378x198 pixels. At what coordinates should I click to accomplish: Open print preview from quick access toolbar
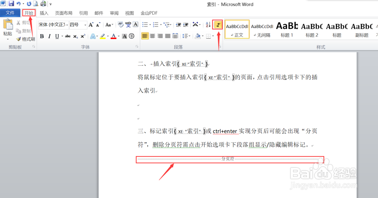(36, 4)
